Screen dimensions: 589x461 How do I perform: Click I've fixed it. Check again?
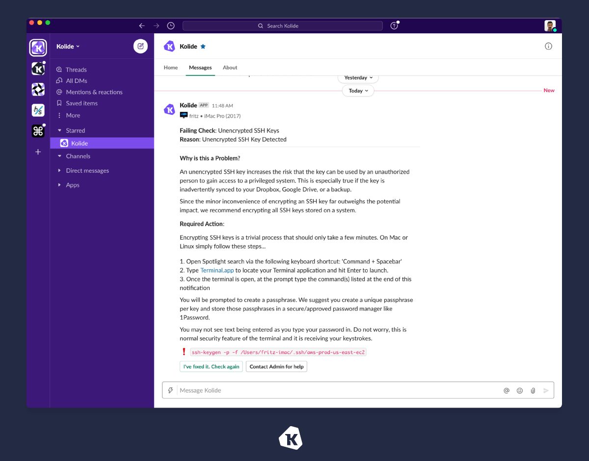click(211, 366)
